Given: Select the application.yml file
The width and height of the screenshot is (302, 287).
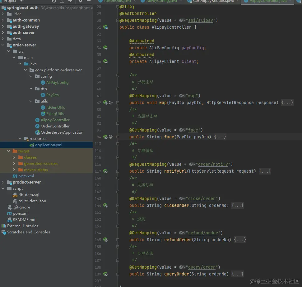Looking at the screenshot, I should pyautogui.click(x=49, y=145).
